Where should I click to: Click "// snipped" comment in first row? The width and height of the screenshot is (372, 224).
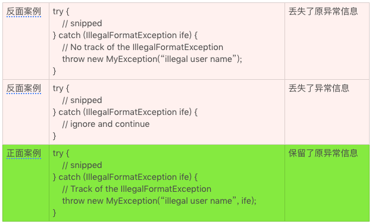click(x=82, y=23)
